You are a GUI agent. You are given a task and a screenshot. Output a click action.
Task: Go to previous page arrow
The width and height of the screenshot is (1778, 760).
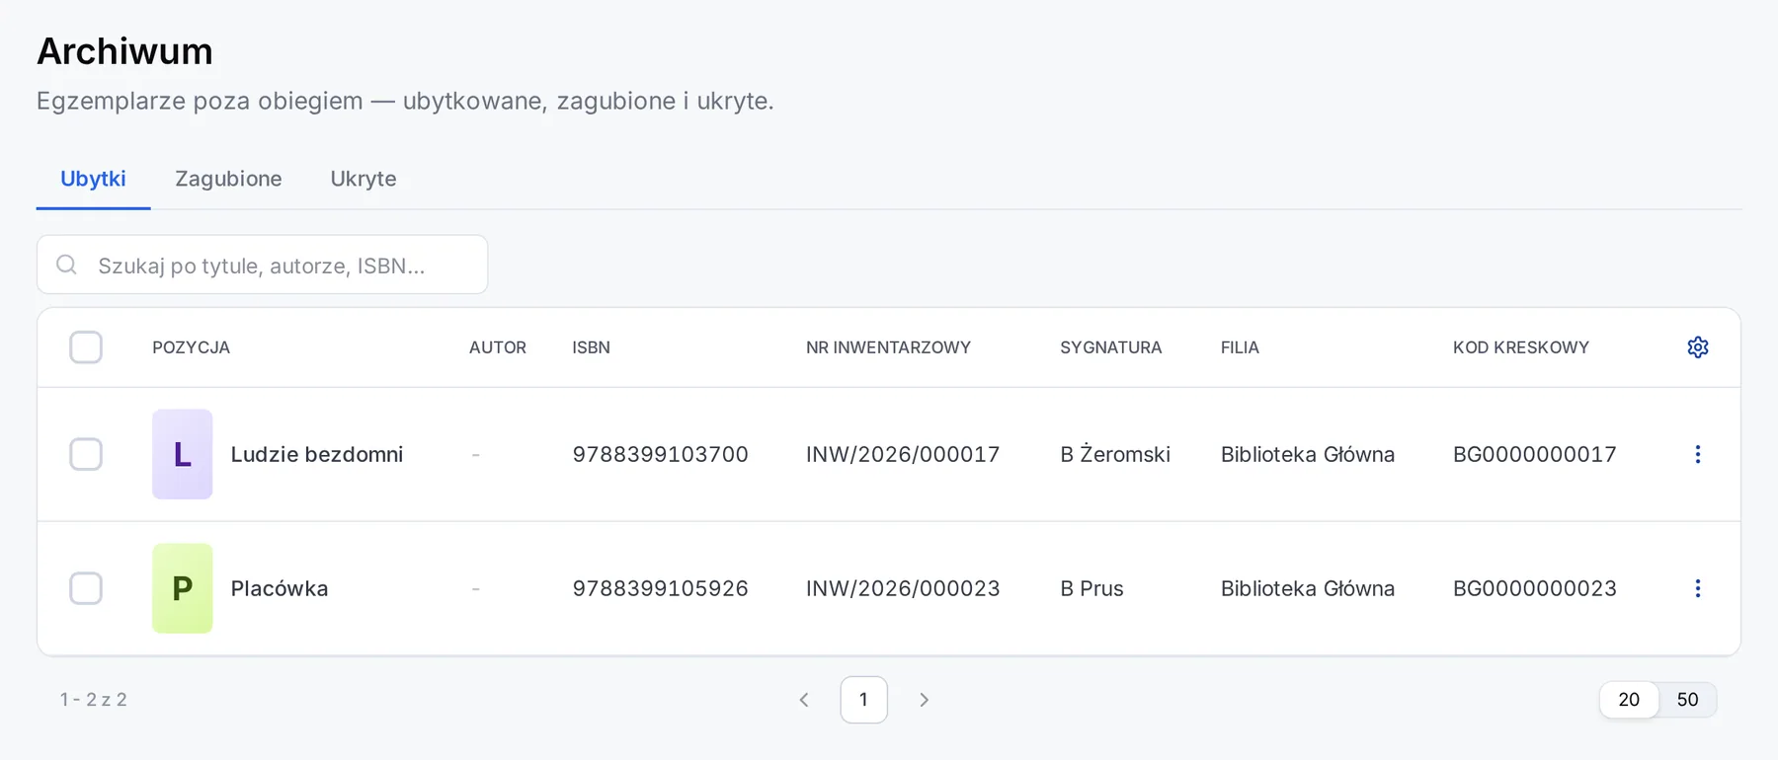(x=804, y=700)
